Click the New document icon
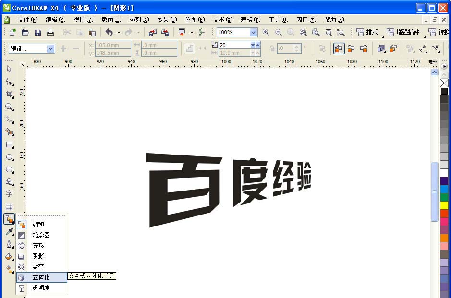This screenshot has height=298, width=451. [12, 32]
